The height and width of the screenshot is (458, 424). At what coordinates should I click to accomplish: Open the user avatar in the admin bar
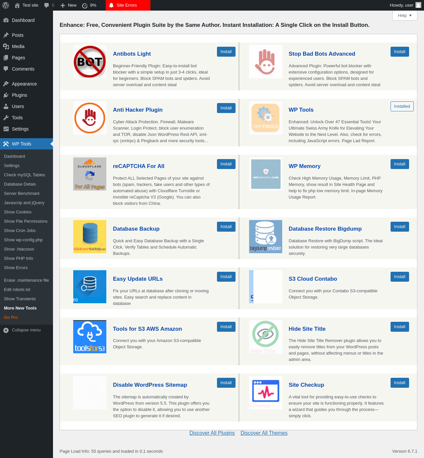point(418,5)
